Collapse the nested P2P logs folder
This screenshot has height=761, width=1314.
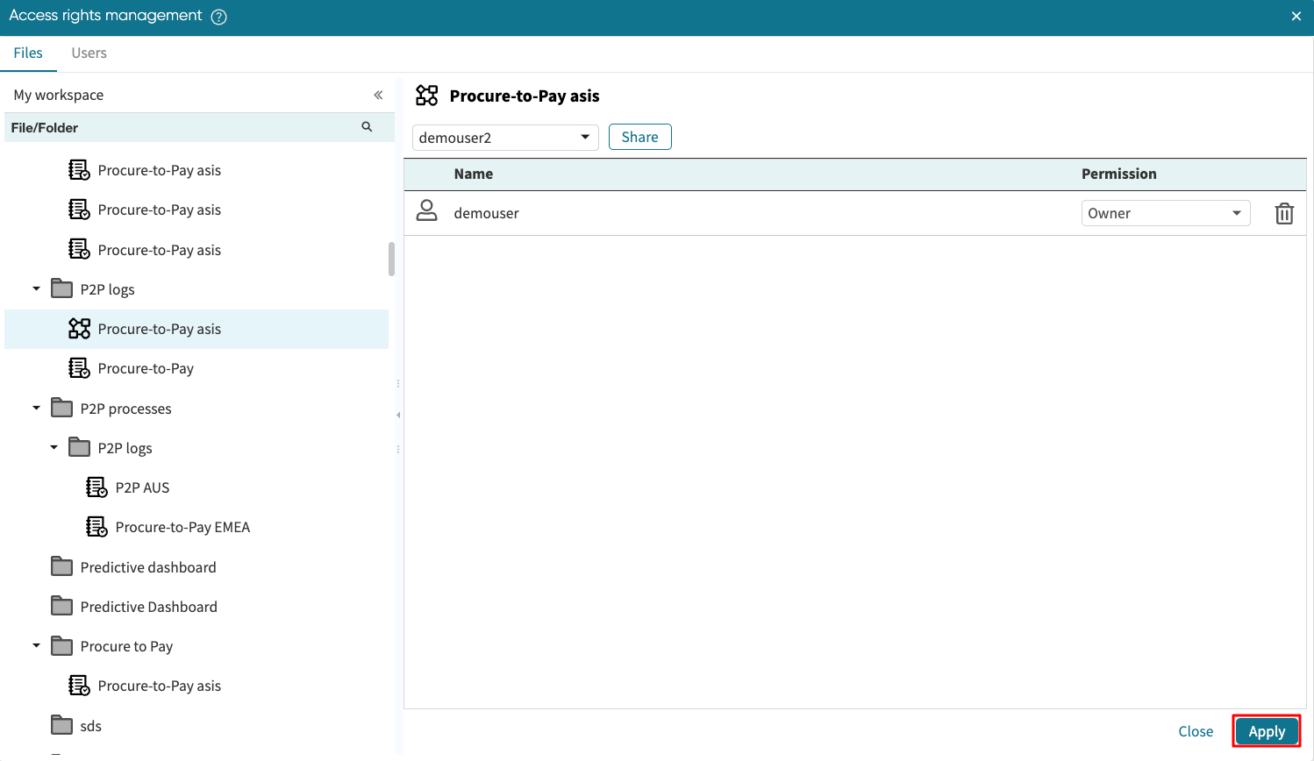click(54, 448)
